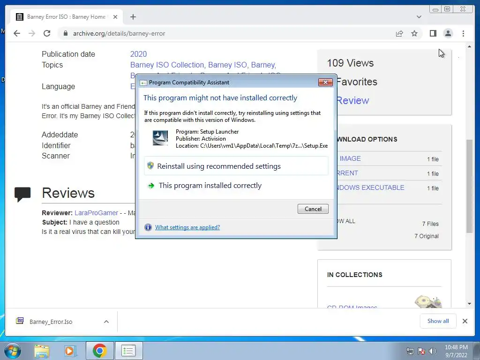Viewport: 480px width, 360px height.
Task: Switch to Chrome in the taskbar
Action: click(99, 351)
